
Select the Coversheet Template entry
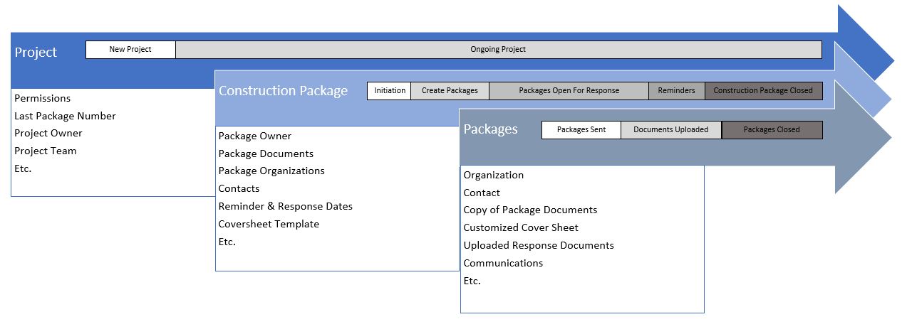coord(269,224)
